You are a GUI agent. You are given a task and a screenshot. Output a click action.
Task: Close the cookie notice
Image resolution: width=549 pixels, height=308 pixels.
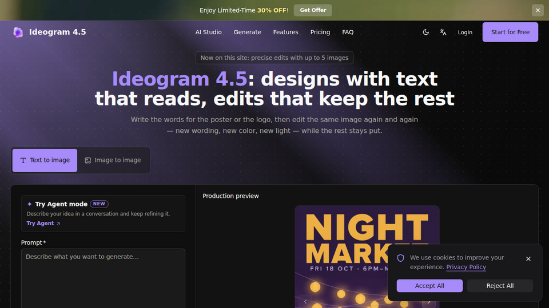[x=528, y=259]
